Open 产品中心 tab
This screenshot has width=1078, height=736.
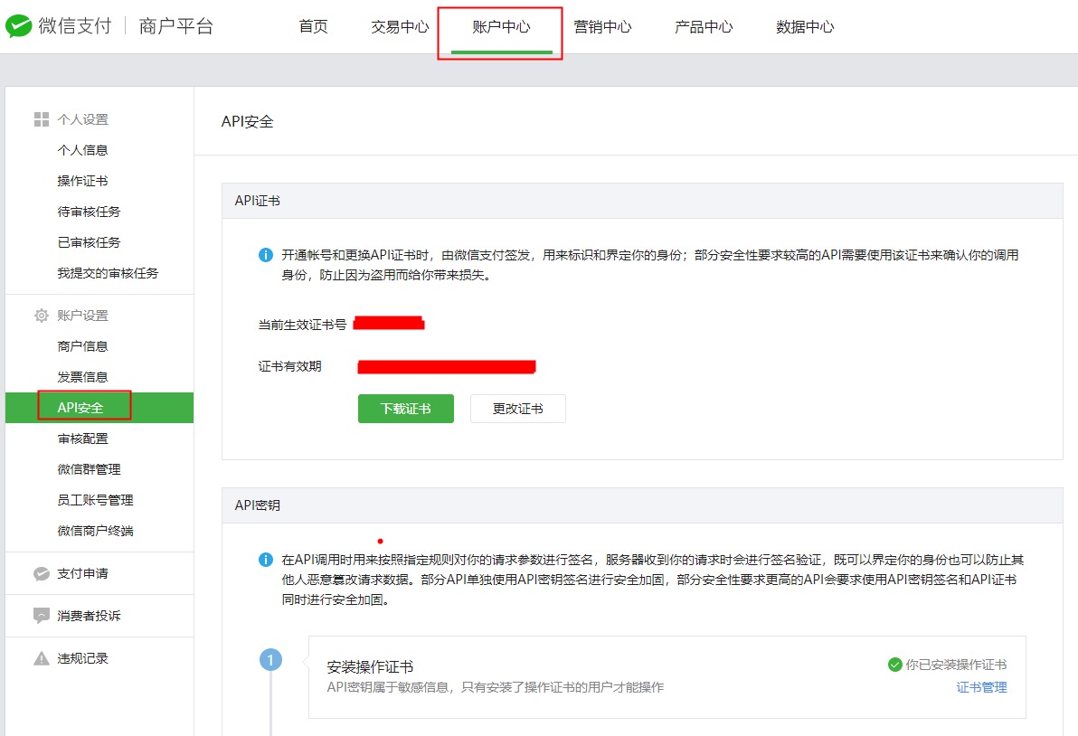coord(704,27)
